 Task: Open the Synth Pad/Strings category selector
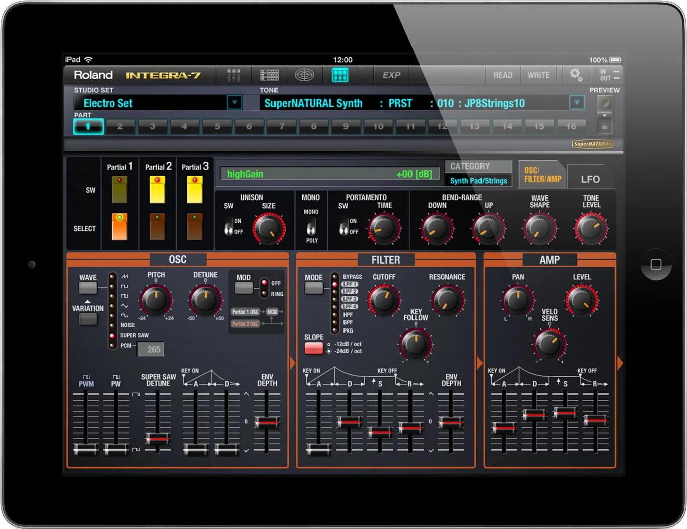coord(478,181)
